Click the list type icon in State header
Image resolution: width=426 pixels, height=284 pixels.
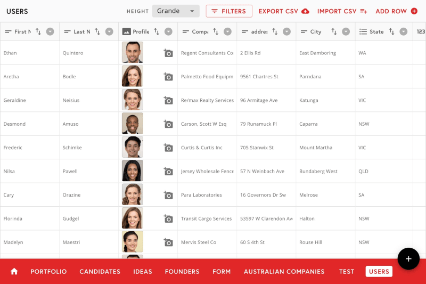coord(363,31)
